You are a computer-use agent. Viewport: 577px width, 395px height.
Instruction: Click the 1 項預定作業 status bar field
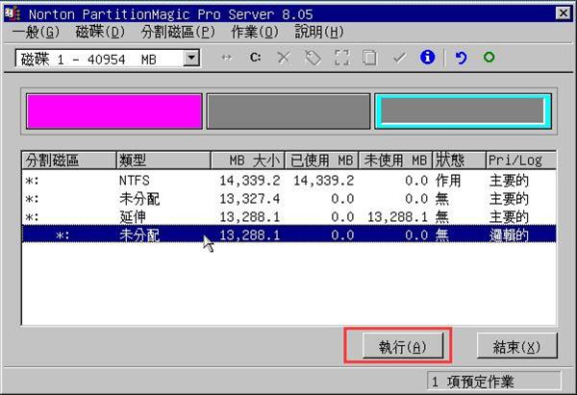click(x=494, y=382)
